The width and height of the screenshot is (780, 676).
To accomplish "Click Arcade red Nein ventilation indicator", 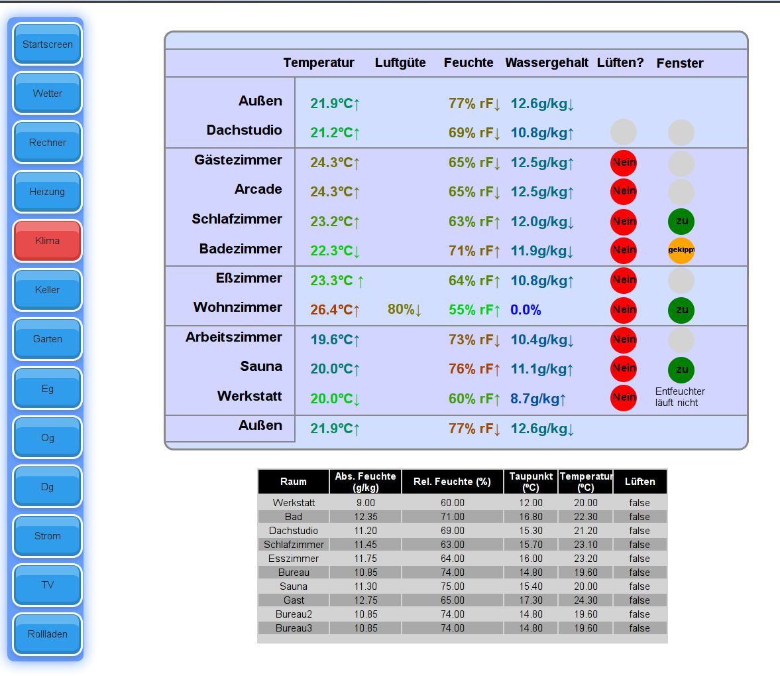I will pos(624,192).
